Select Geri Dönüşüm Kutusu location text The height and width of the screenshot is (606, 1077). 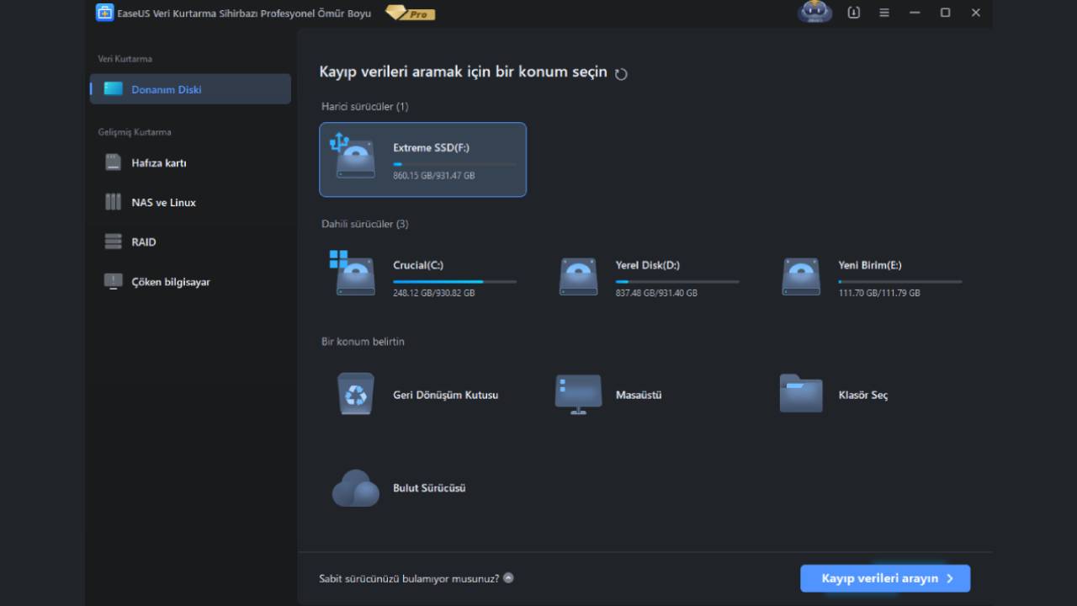pos(446,395)
